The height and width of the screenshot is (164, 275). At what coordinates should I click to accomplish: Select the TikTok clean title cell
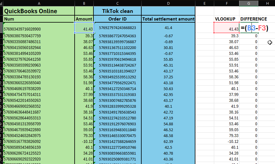(x=117, y=11)
